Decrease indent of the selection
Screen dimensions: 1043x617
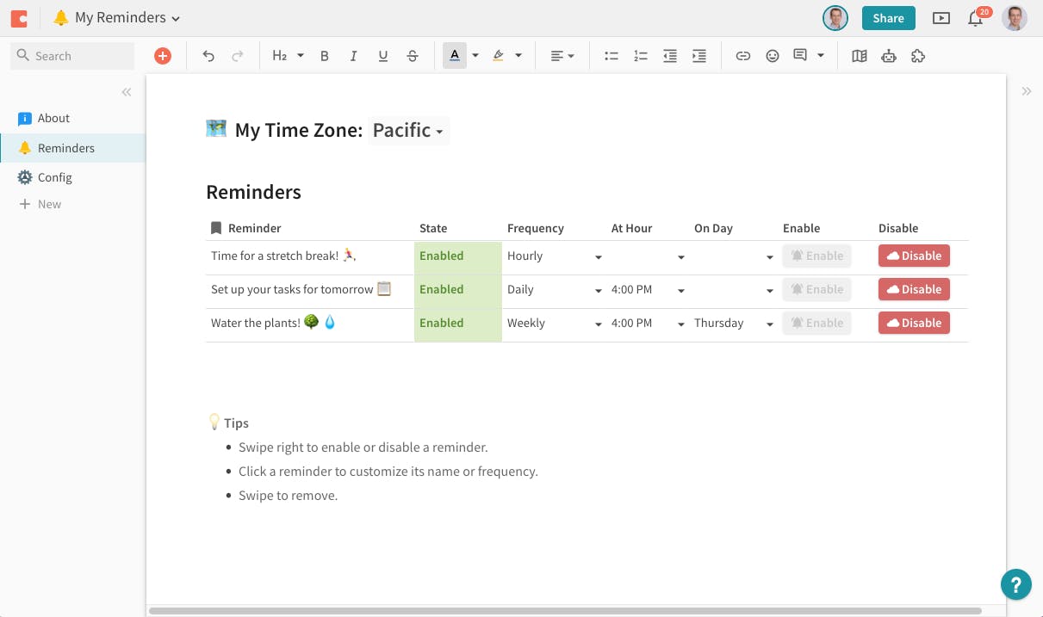(x=670, y=56)
